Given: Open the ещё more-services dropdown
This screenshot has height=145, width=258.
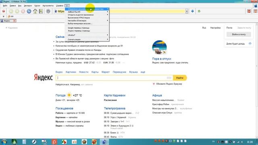Looking at the screenshot, I should pyautogui.click(x=143, y=72).
